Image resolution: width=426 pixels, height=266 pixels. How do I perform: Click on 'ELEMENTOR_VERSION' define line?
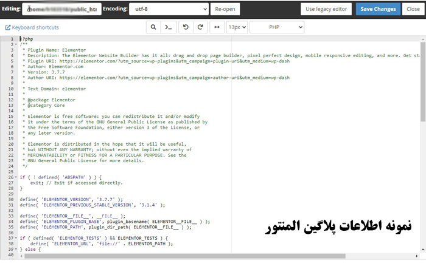coord(71,199)
